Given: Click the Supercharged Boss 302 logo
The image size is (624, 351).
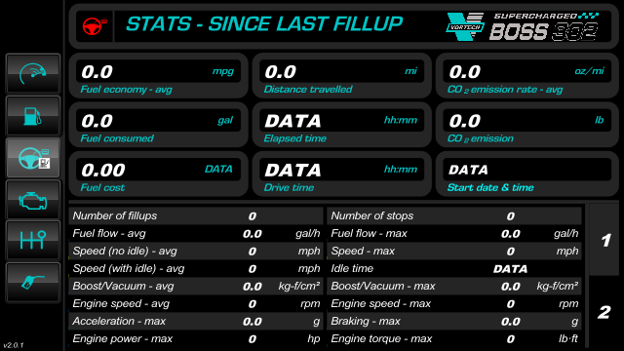Looking at the screenshot, I should pyautogui.click(x=544, y=26).
